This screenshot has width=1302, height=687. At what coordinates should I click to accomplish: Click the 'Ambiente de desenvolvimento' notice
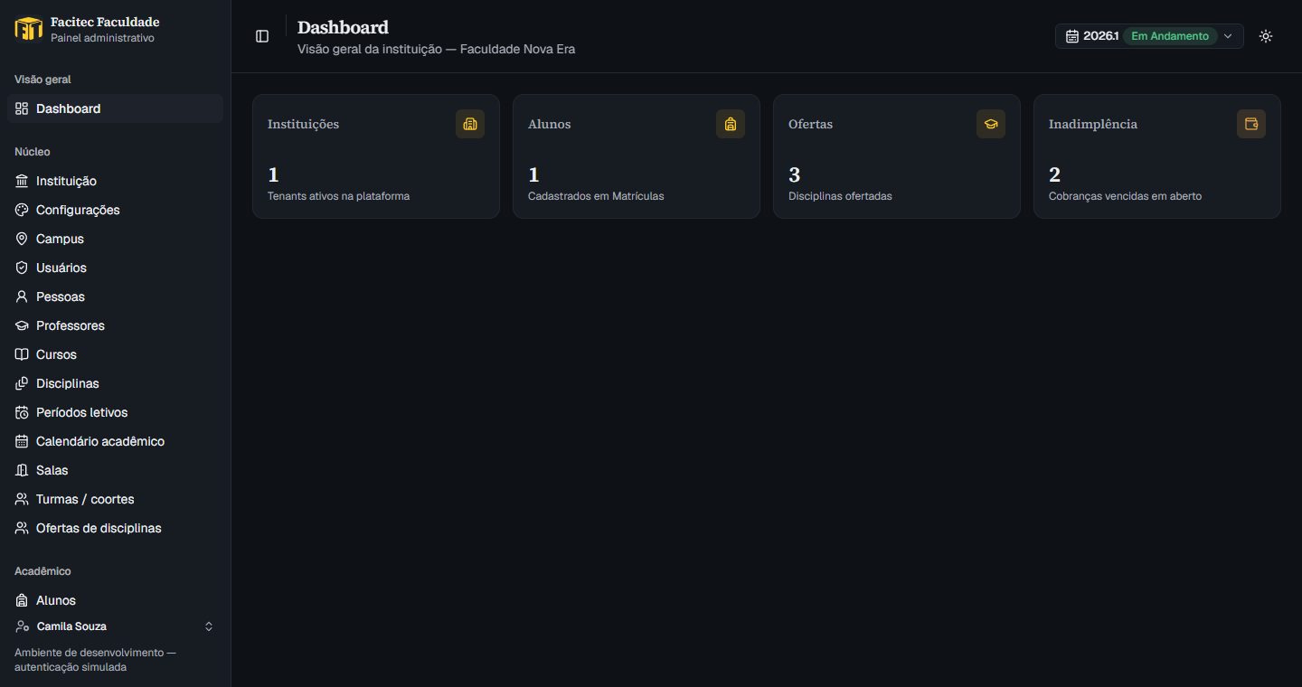coord(95,660)
